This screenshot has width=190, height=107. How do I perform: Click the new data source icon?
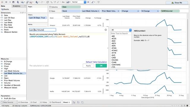(x=18, y=2)
